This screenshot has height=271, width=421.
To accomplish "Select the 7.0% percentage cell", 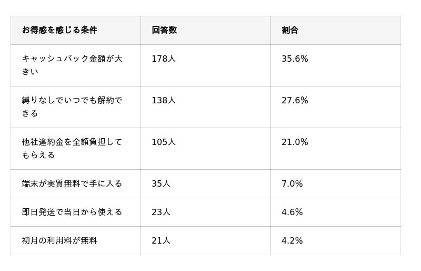I will click(x=292, y=184).
